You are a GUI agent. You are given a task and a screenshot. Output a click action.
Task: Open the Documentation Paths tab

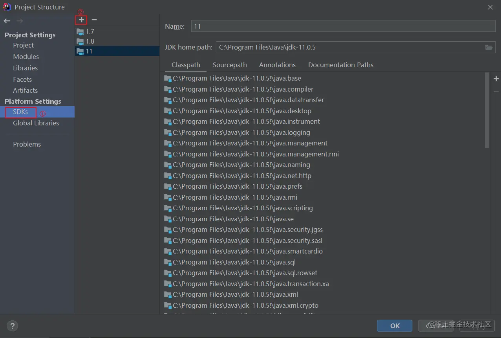click(341, 65)
